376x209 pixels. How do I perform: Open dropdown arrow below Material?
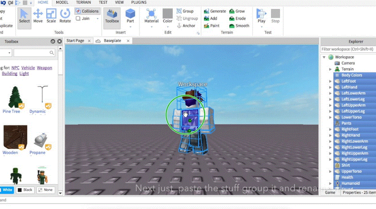click(x=151, y=27)
